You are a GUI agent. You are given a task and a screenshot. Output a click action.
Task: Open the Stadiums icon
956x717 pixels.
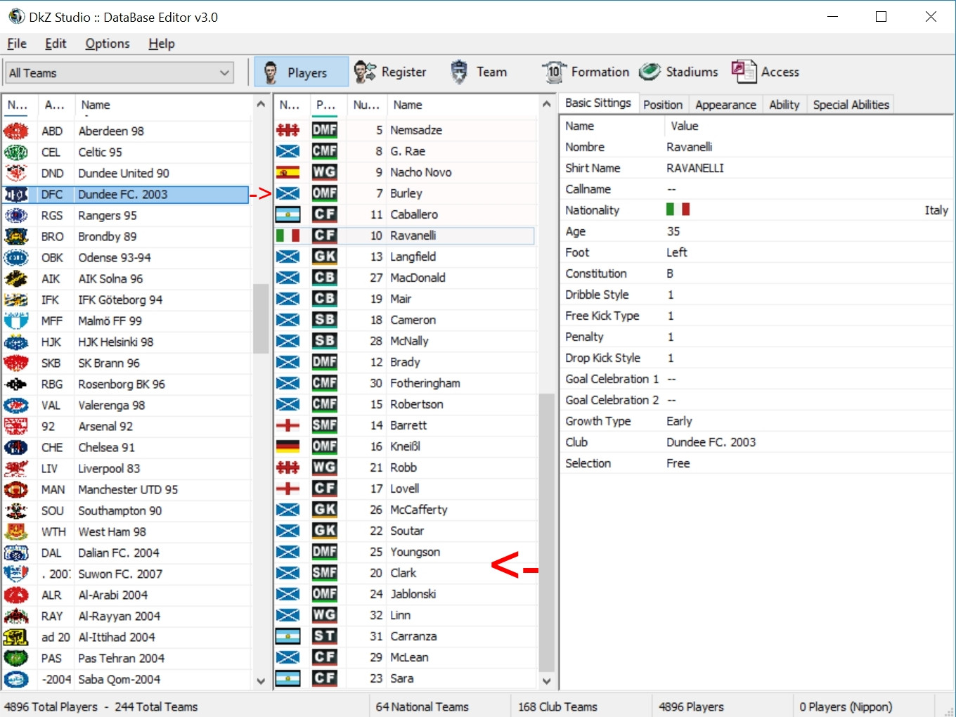click(650, 72)
